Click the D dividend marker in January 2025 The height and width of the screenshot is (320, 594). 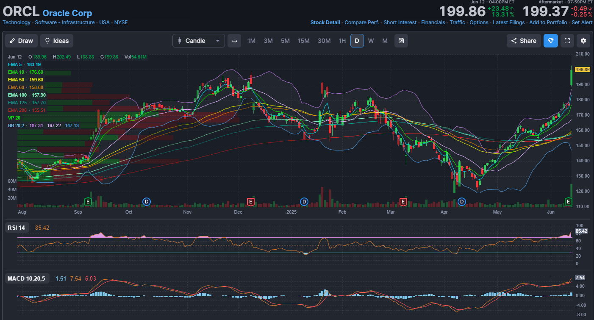tap(304, 201)
